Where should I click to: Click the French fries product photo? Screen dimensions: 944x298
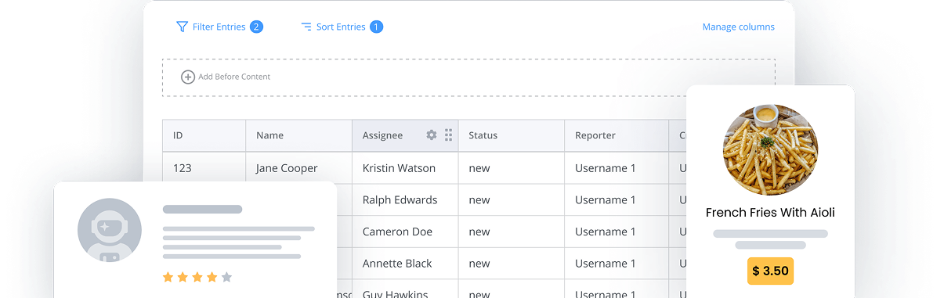click(x=770, y=149)
